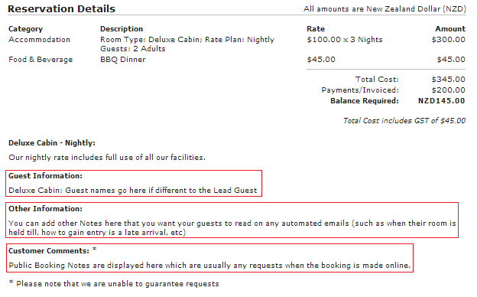
Task: Click the Payments/Invoiced $200.00 value
Action: click(449, 90)
